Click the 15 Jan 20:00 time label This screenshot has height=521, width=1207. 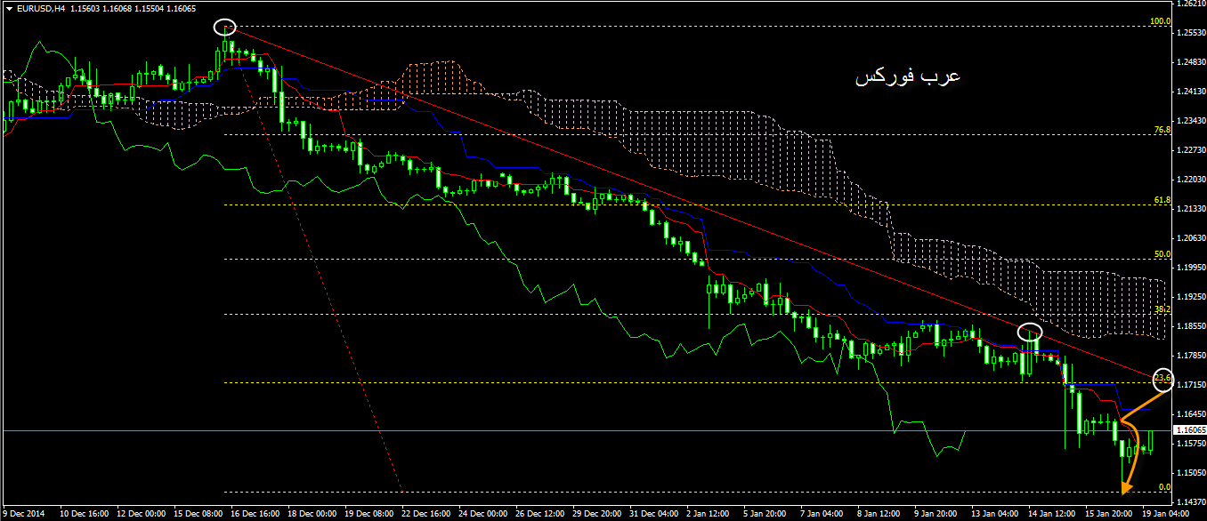tap(1111, 514)
